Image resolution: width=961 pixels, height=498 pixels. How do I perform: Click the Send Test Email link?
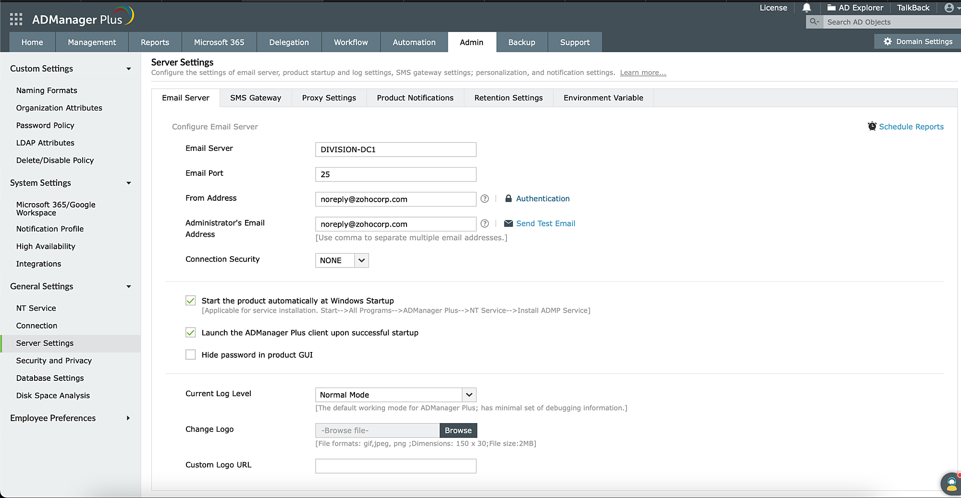[545, 224]
